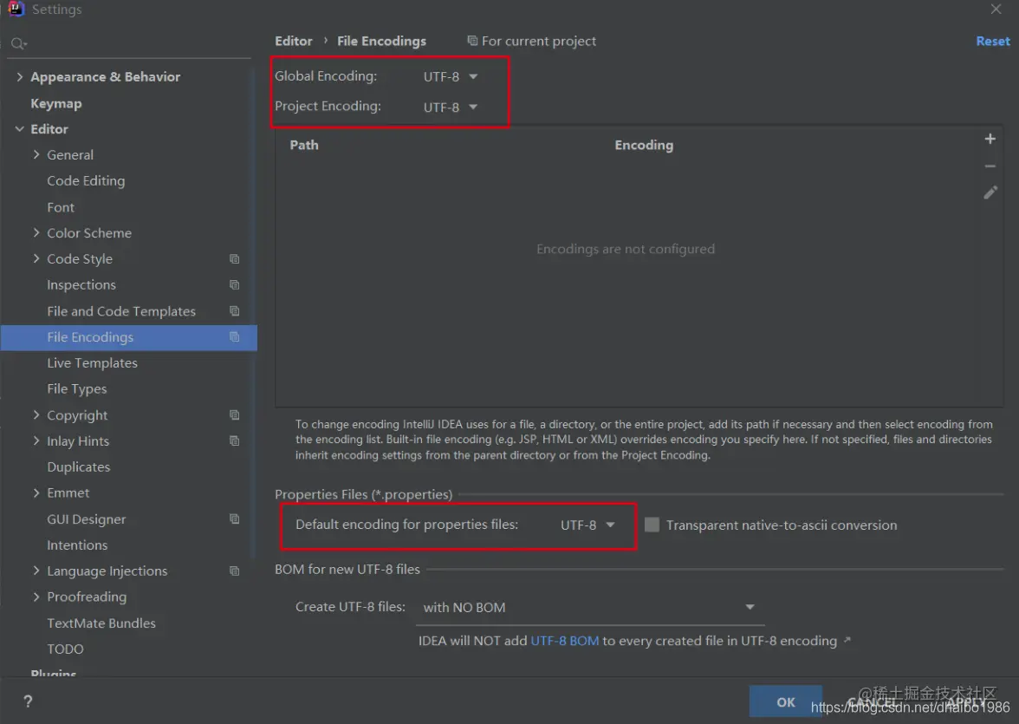Image resolution: width=1019 pixels, height=724 pixels.
Task: Open Create UTF-8 files BOM dropdown
Action: (589, 608)
